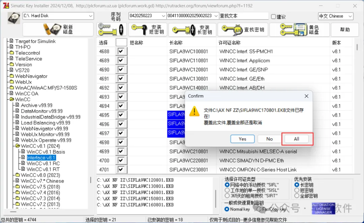The height and width of the screenshot is (223, 364).
Task: Select the Normal key radio button
Action: (x=227, y=209)
